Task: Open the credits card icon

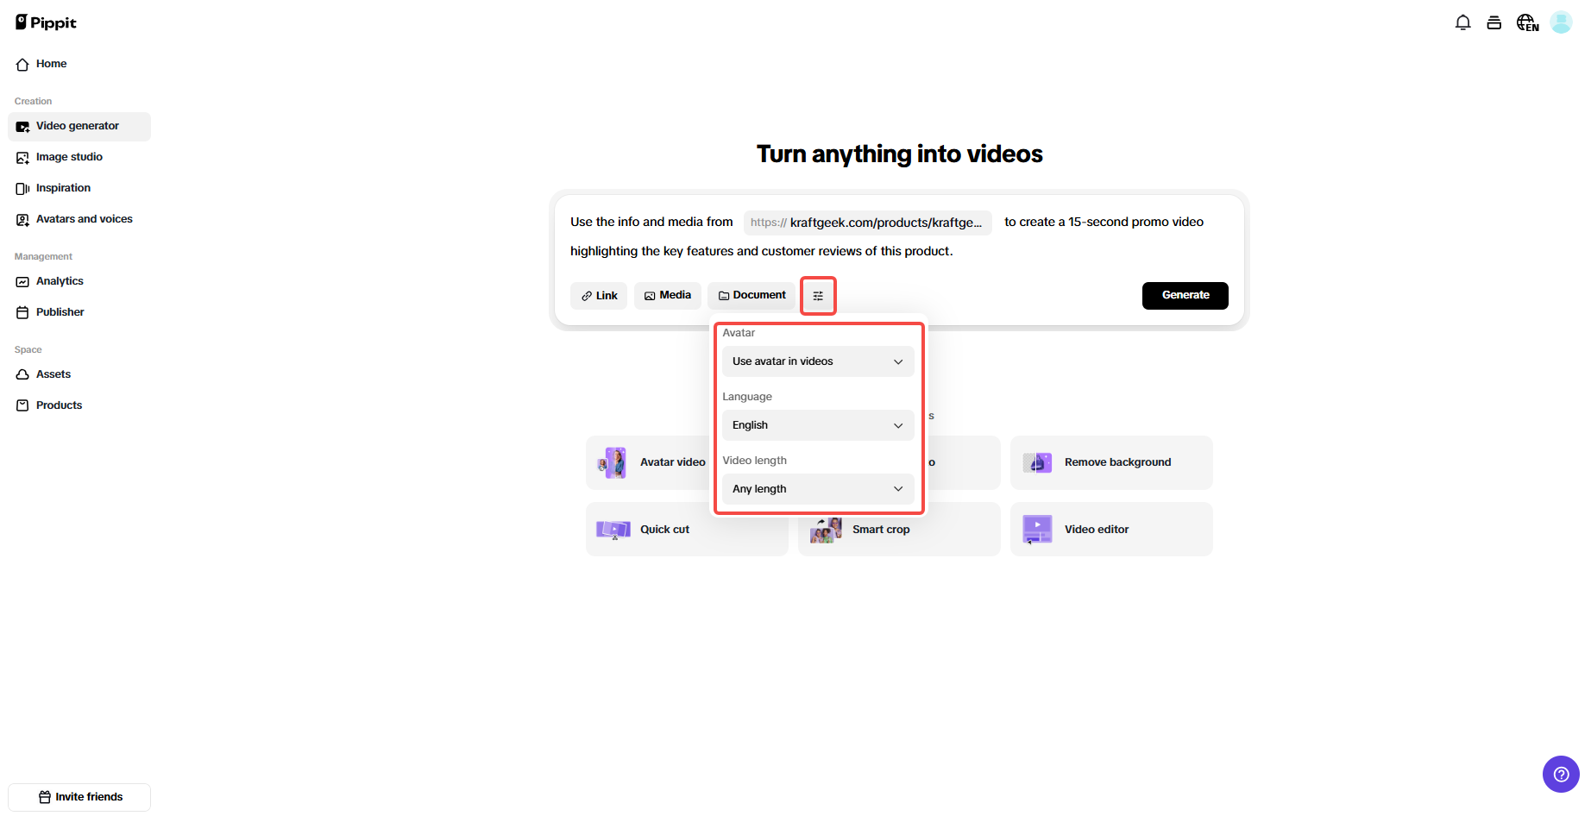Action: 1494,22
